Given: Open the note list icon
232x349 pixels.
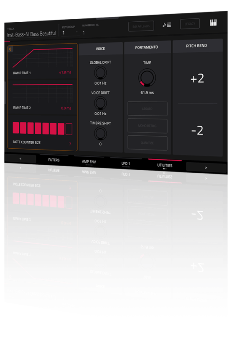Looking at the screenshot, I should 167,25.
